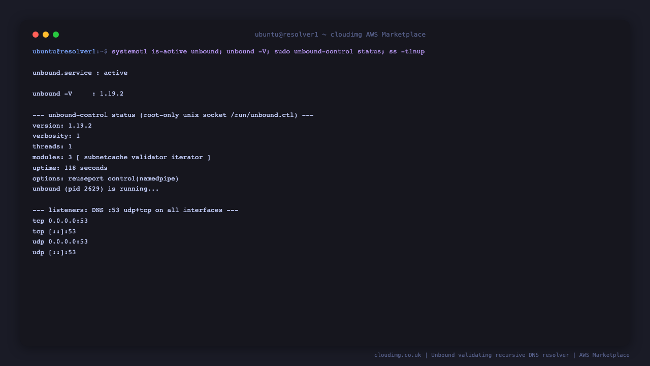Viewport: 650px width, 366px height.
Task: Click the line 'tcp 0.0.0.0:53'
Action: click(60, 221)
